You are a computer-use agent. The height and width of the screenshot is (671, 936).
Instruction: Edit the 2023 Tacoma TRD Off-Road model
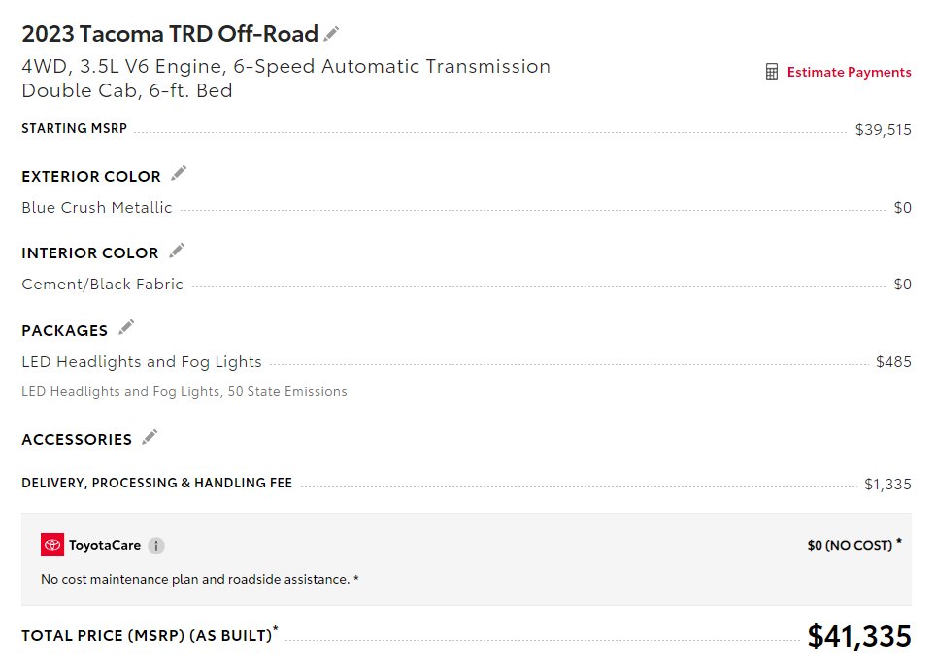(x=331, y=34)
